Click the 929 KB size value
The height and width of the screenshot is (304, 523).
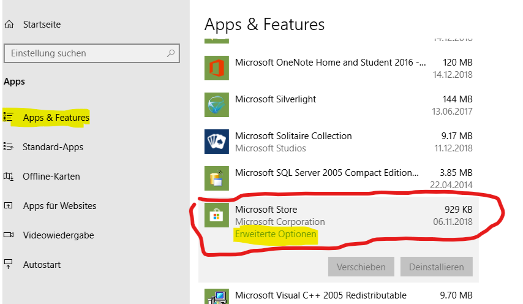[x=458, y=210]
